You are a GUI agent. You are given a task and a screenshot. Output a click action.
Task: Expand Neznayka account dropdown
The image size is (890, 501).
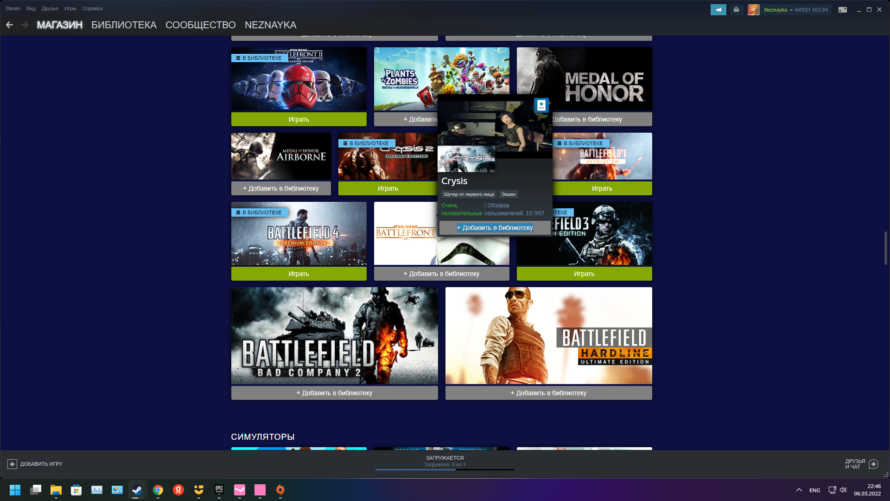click(x=791, y=10)
